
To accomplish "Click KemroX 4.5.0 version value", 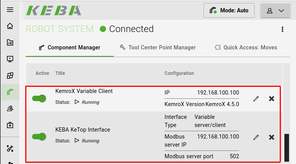I will click(222, 104).
